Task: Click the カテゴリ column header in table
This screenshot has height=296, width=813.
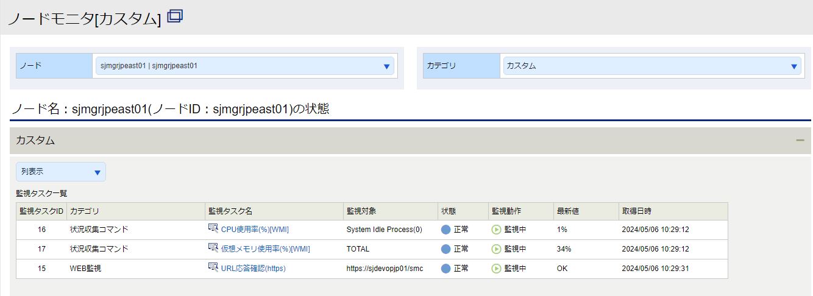Action: pyautogui.click(x=136, y=211)
